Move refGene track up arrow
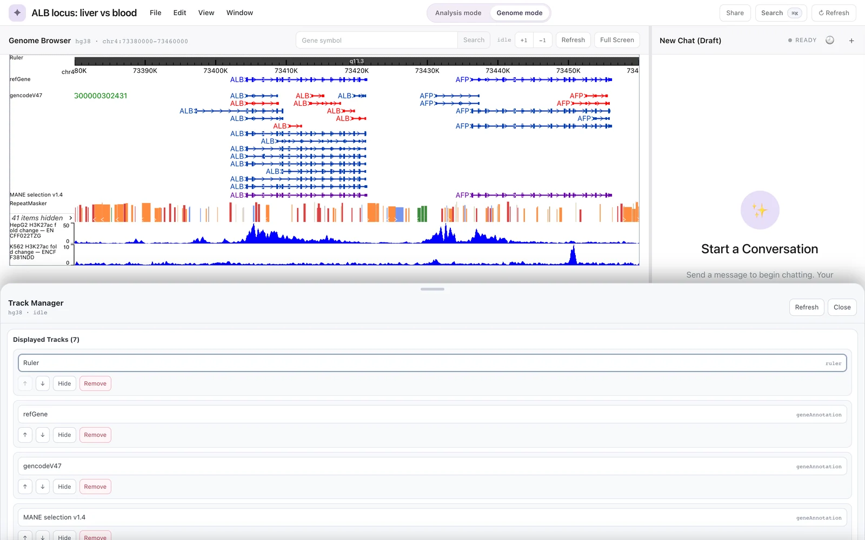The height and width of the screenshot is (540, 865). [25, 435]
